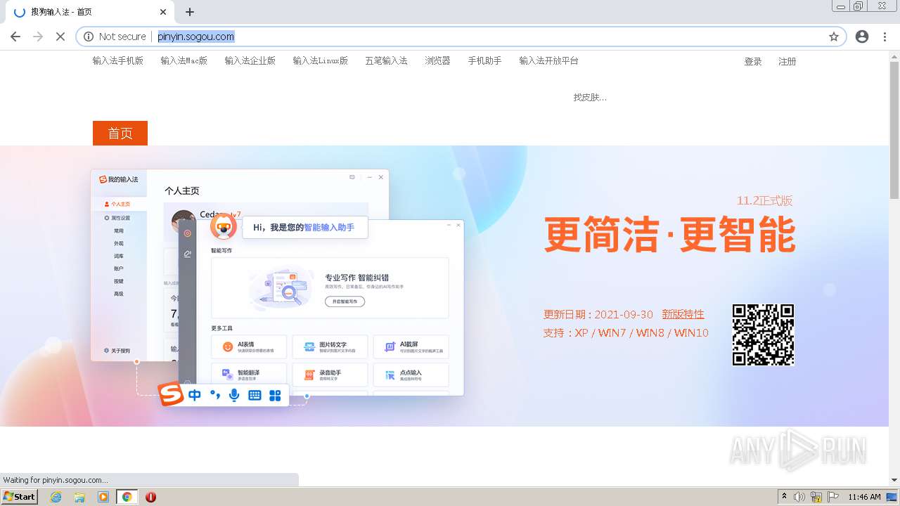Screen dimensions: 900x506
Task: Open File Explorer from the taskbar
Action: click(79, 497)
